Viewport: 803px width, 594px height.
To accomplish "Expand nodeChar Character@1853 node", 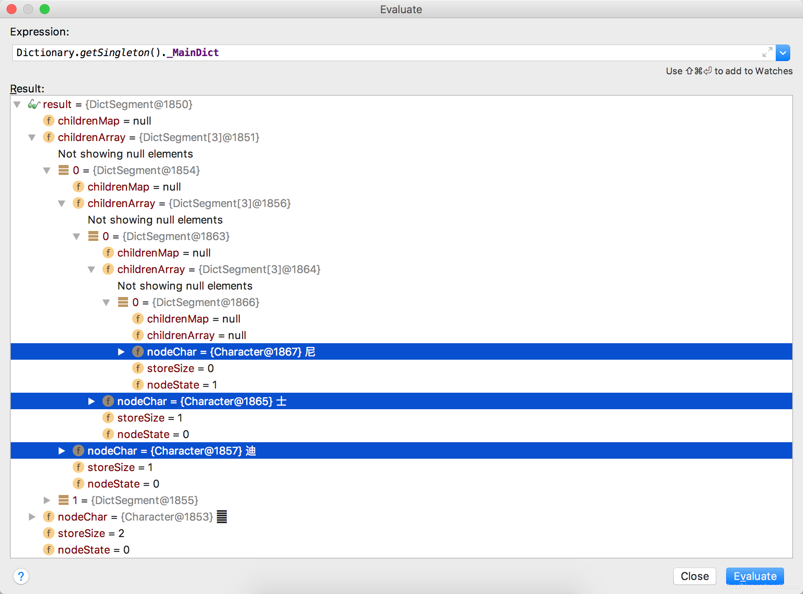I will coord(32,517).
